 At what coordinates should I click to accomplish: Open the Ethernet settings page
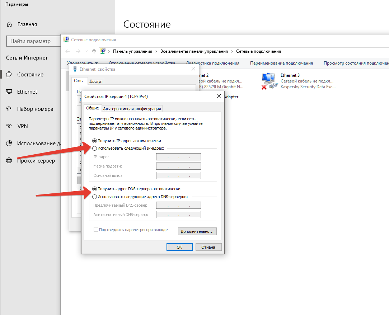coord(27,92)
